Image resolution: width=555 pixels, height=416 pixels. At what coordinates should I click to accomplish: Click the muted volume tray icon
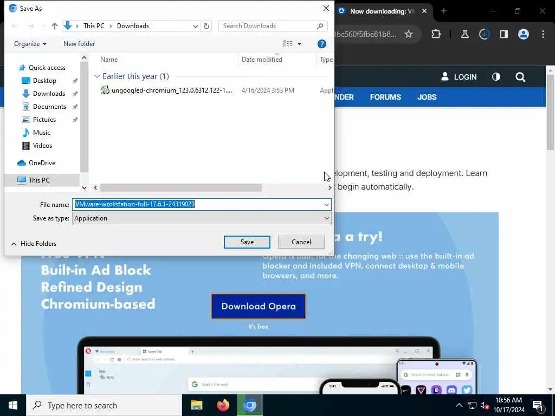click(x=485, y=405)
